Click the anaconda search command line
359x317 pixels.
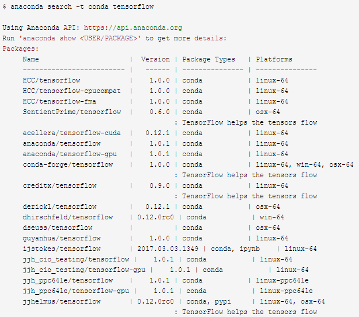click(x=78, y=6)
